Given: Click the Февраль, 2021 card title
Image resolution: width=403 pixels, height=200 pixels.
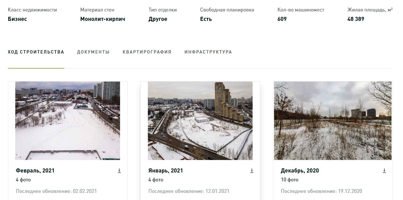Looking at the screenshot, I should 35,171.
